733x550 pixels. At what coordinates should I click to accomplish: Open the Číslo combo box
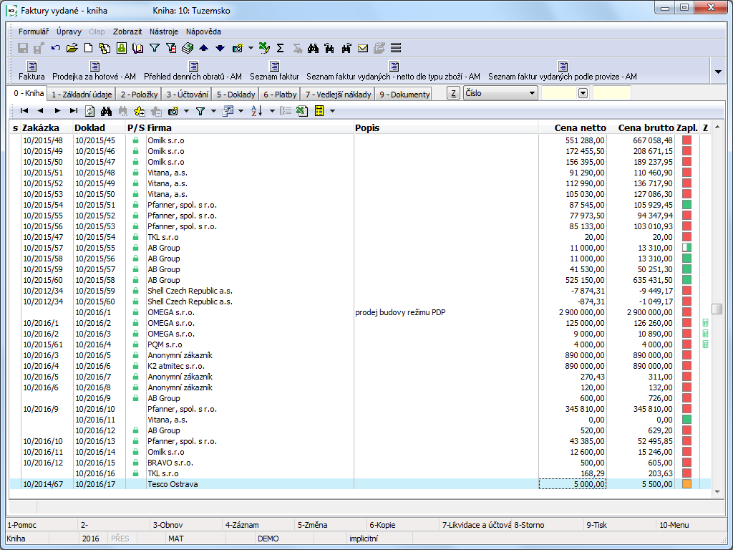(500, 93)
